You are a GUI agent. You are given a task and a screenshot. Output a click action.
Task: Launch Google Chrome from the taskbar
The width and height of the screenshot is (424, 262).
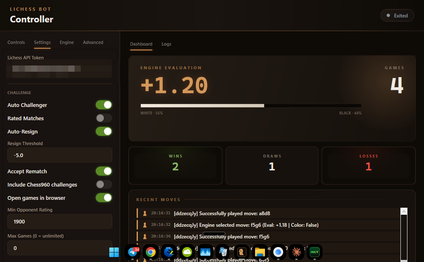[x=151, y=252]
